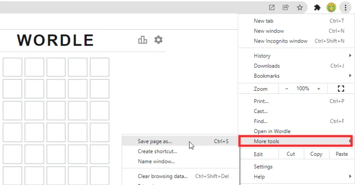Screen dimensions: 355x185
Task: Click Cut in the Edit row
Action: pos(291,154)
